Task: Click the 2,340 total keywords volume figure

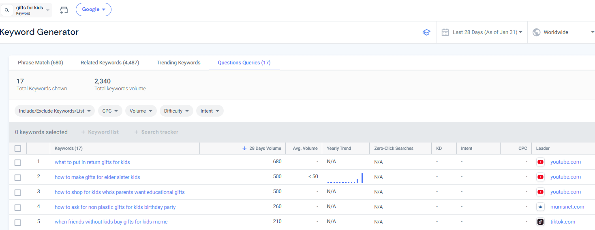Action: (103, 81)
